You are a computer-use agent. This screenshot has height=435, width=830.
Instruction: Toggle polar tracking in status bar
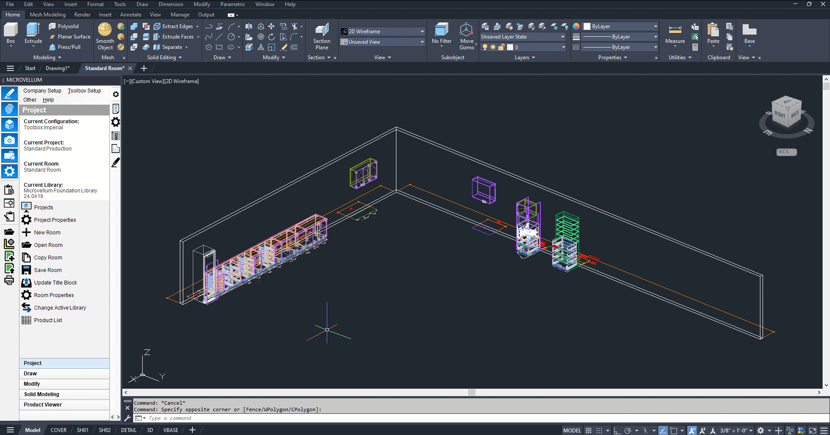[x=628, y=430]
